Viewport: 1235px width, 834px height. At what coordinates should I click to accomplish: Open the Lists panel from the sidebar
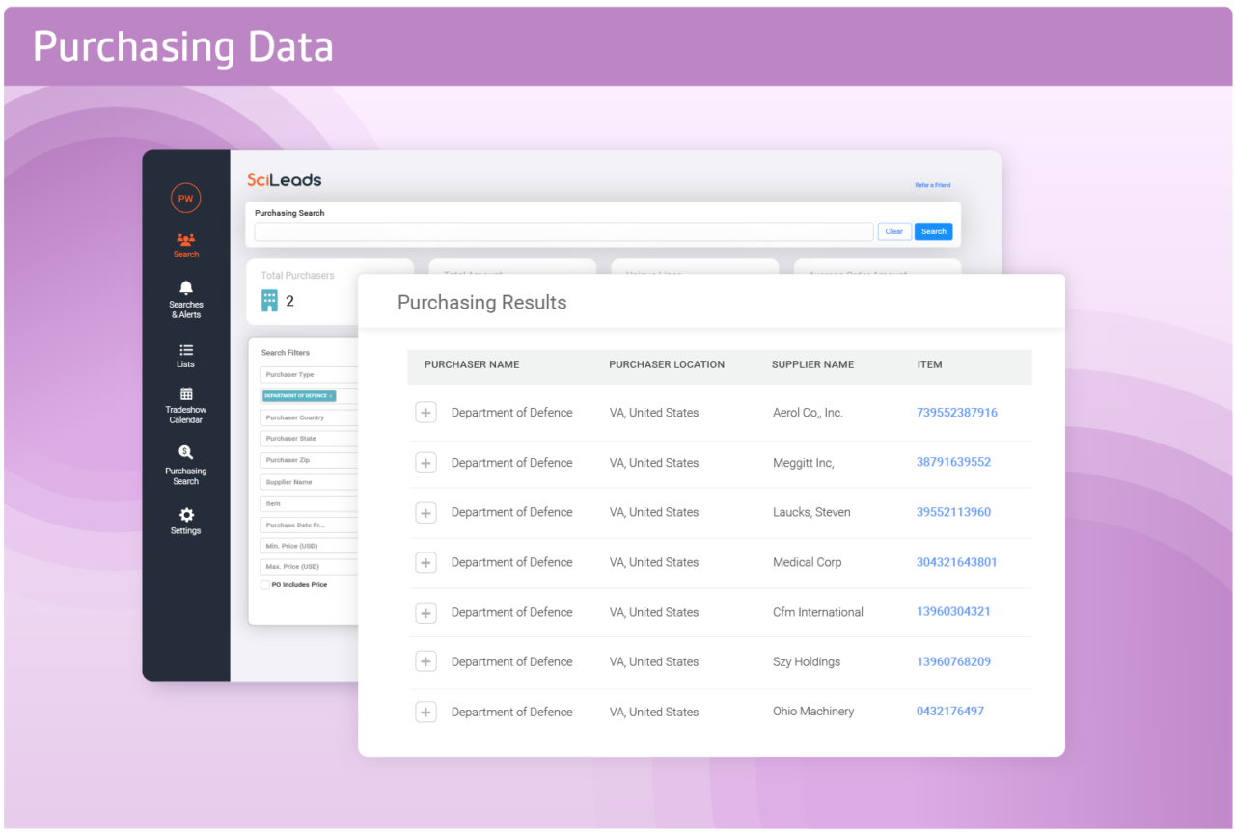point(185,357)
